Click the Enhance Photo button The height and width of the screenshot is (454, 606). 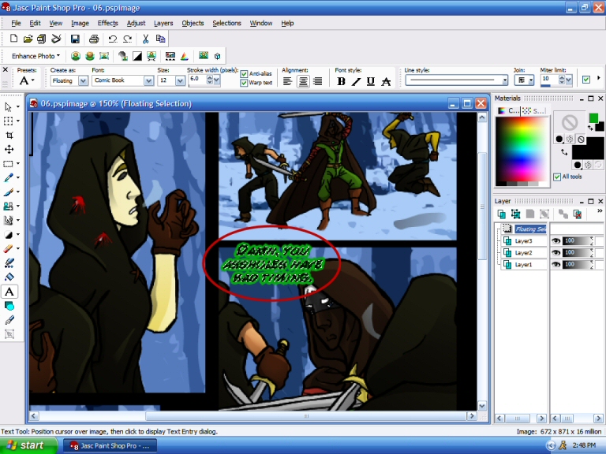coord(36,56)
